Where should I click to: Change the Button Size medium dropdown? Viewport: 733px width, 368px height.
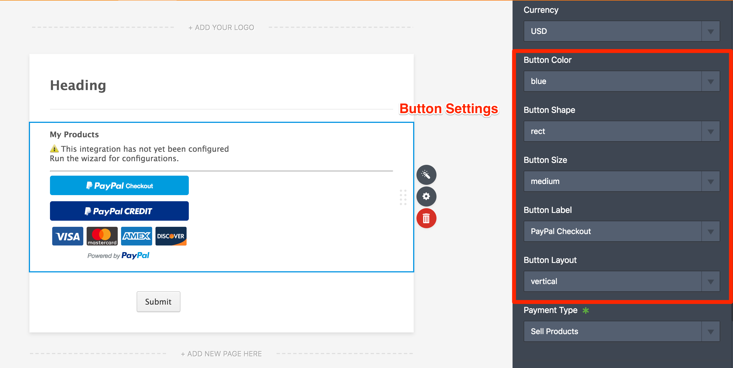coord(621,181)
